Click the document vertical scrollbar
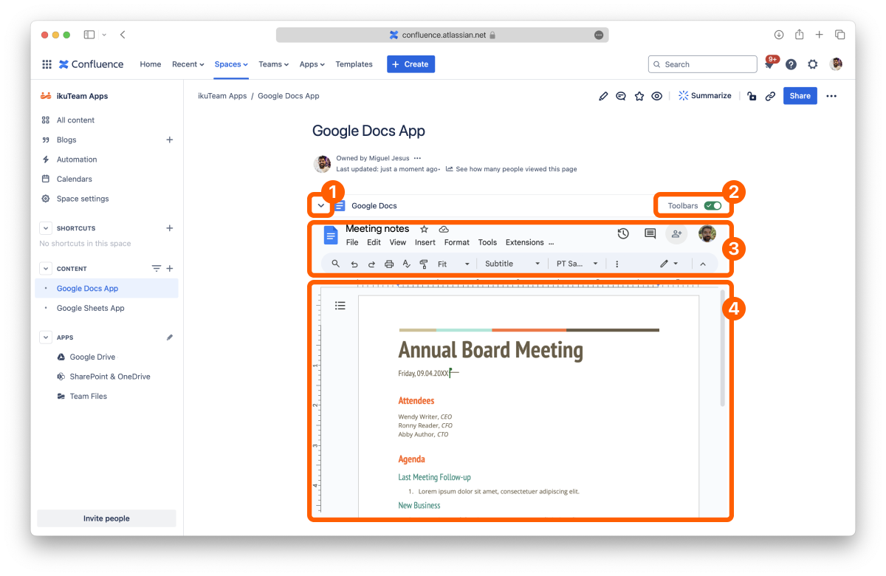 [x=722, y=348]
